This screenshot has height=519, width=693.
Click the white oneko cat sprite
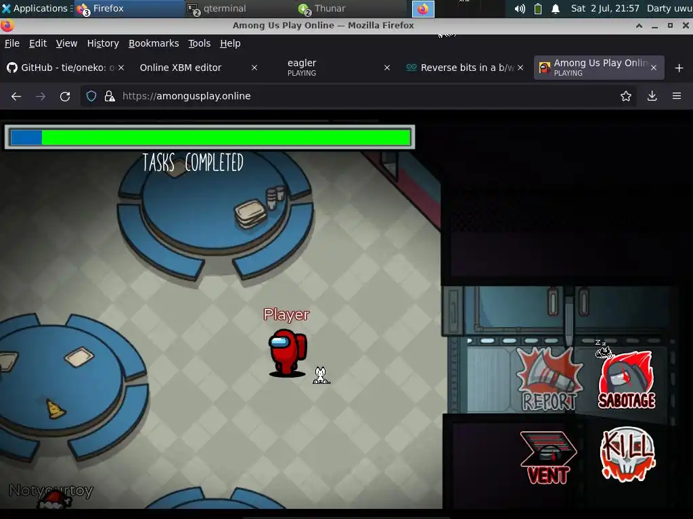(321, 376)
